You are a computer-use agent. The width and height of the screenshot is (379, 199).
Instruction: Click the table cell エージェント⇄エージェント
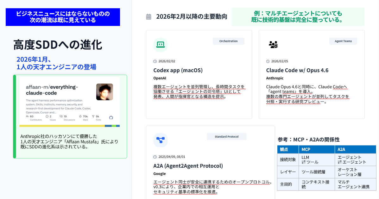coord(356,160)
